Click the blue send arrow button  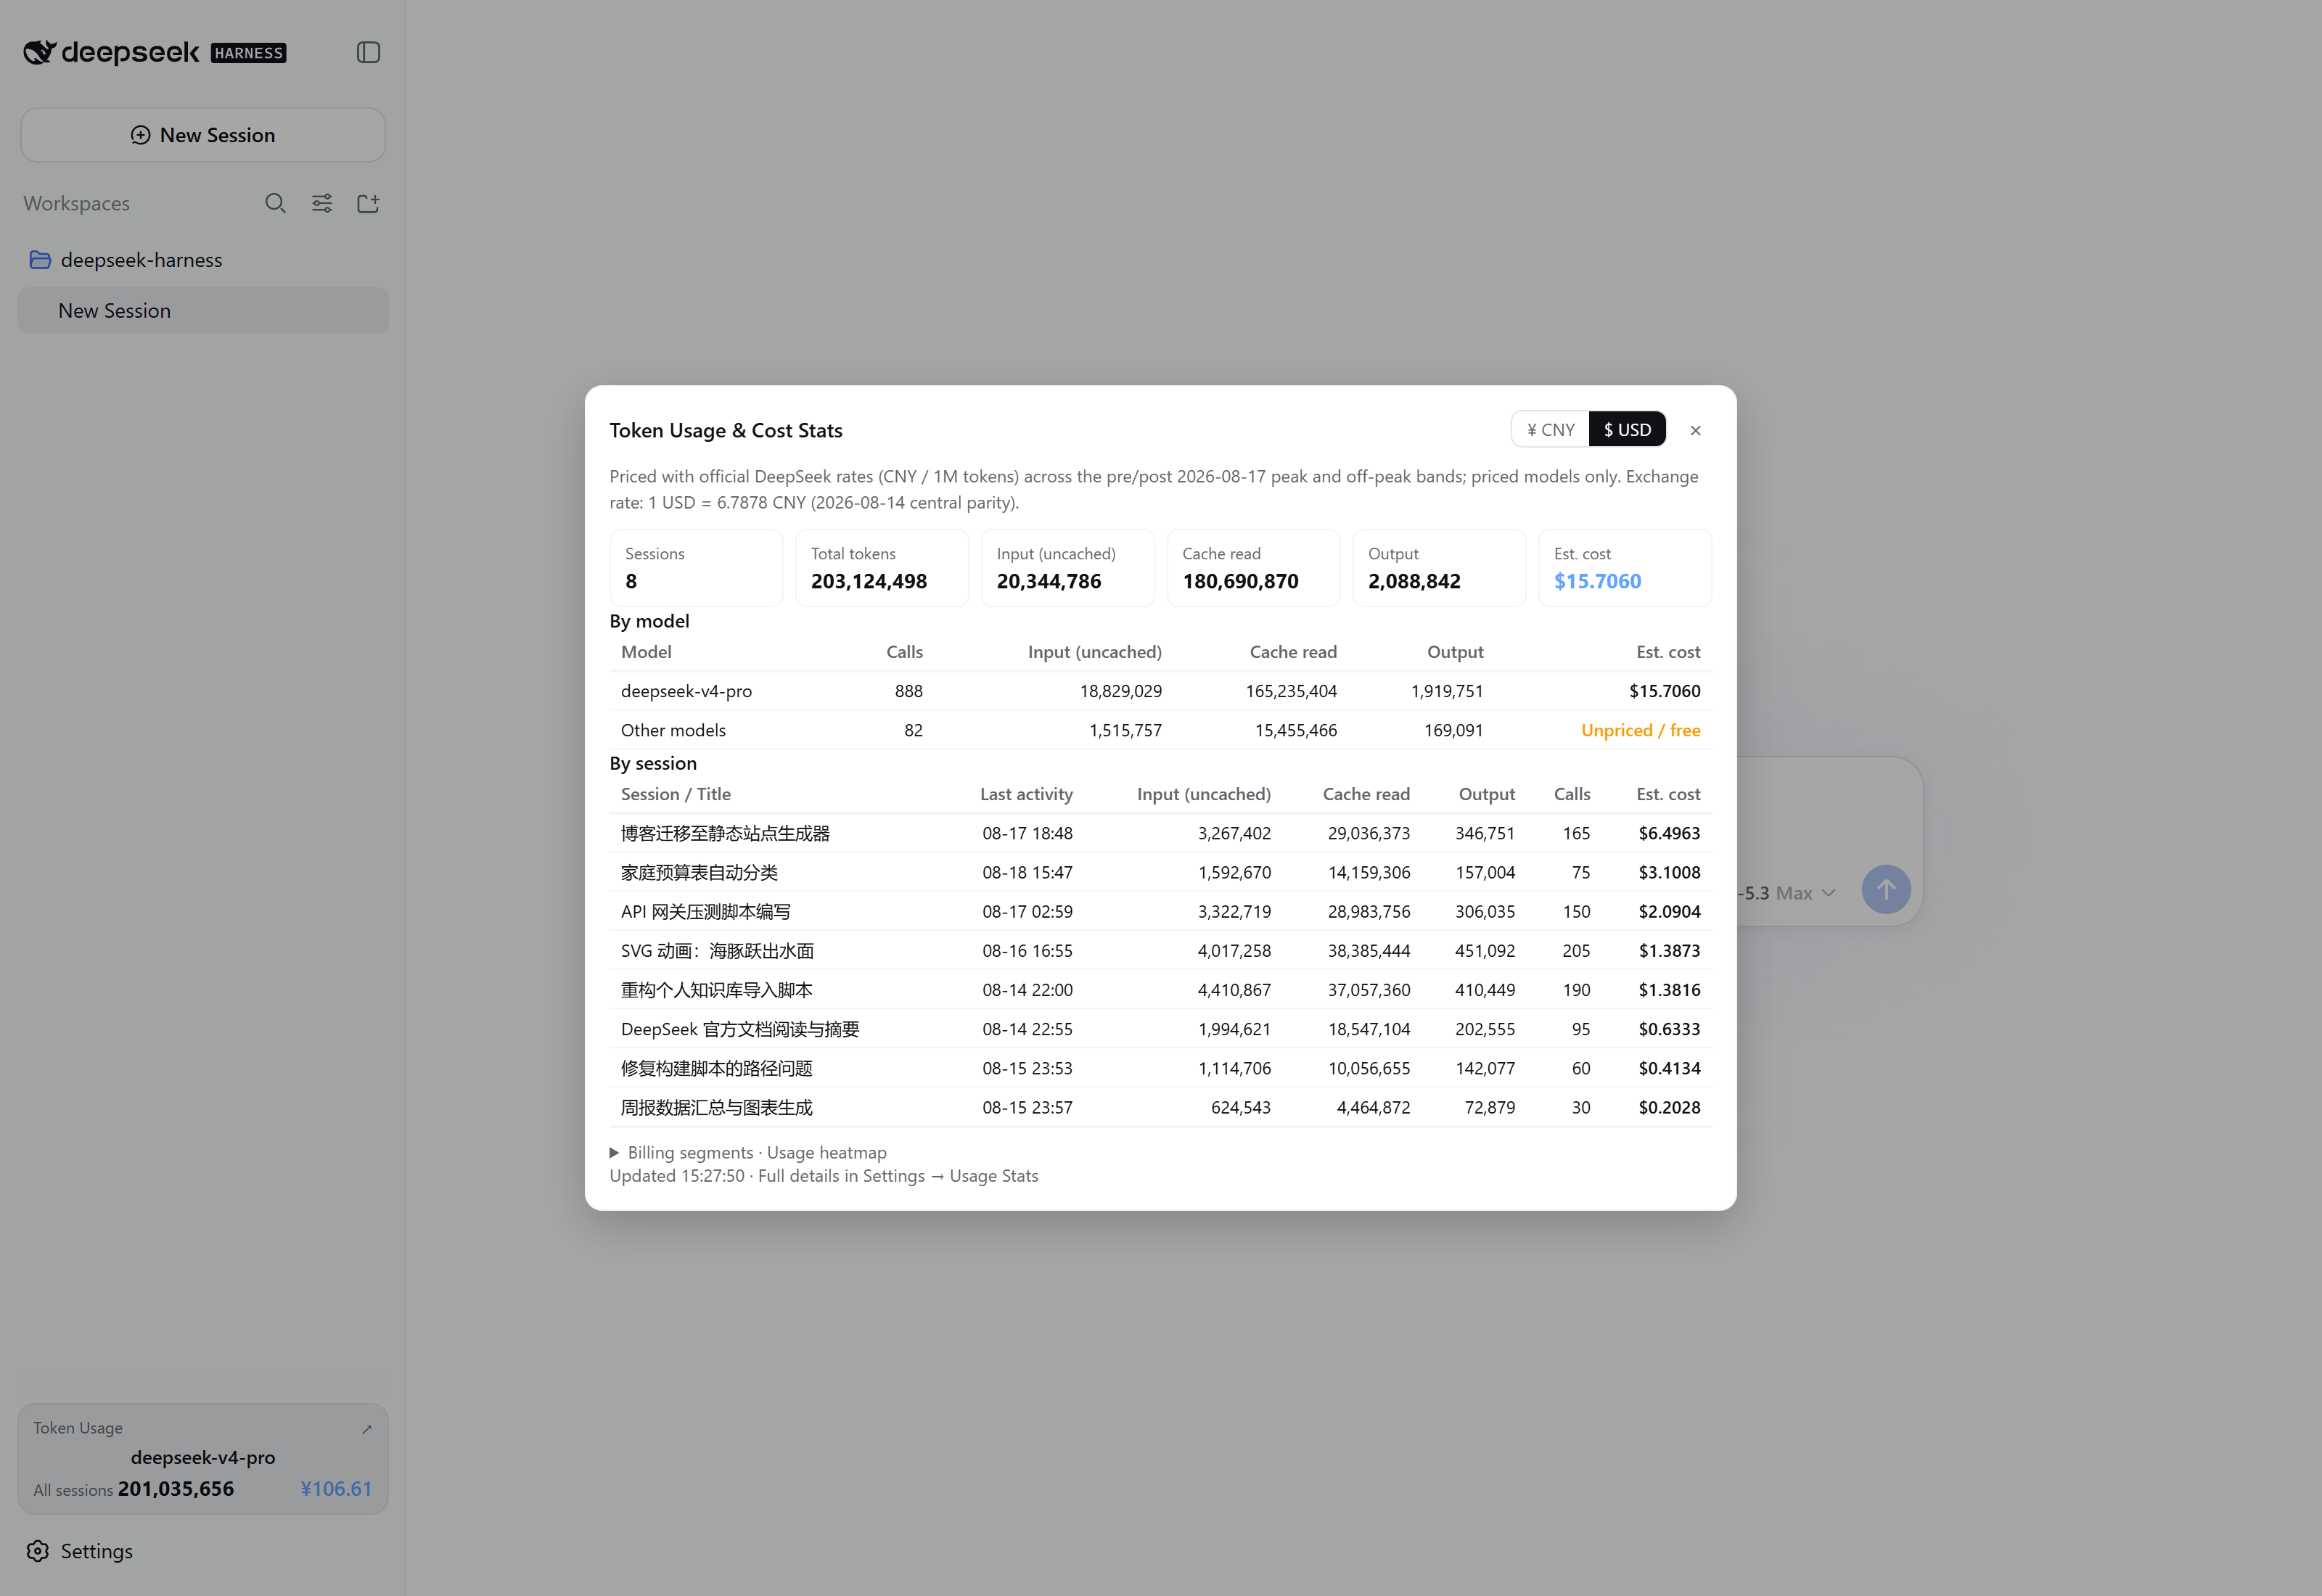point(1886,889)
